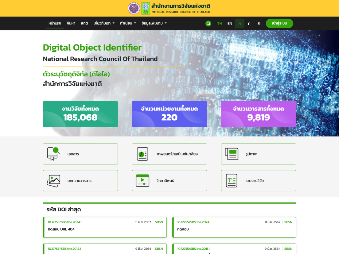The image size is (339, 254).
Task: Click the ภาพยนตร์/แอนิเมชัน/เสียง category icon
Action: (x=142, y=154)
